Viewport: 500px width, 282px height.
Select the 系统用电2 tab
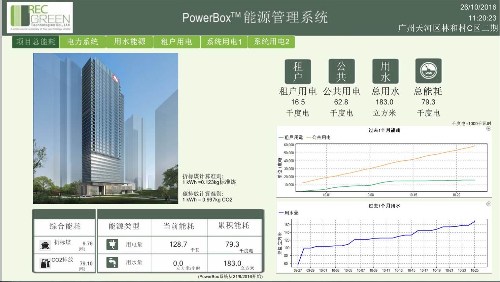(271, 42)
